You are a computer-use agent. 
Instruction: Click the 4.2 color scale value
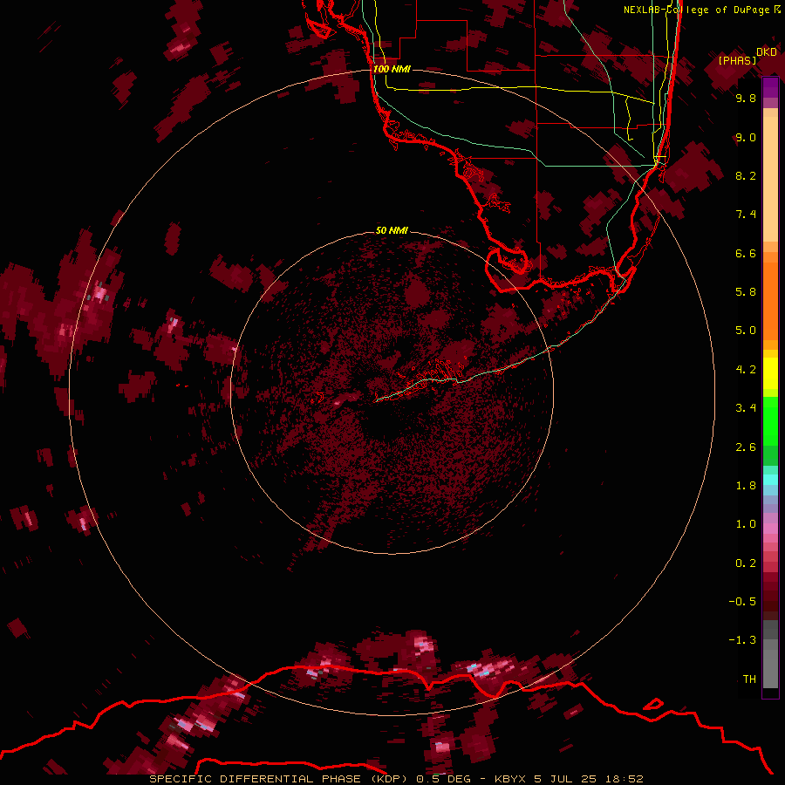coord(746,370)
